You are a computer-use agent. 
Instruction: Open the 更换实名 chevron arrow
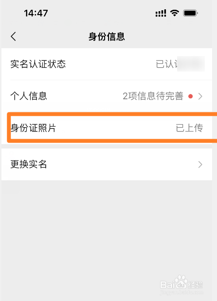(200, 165)
